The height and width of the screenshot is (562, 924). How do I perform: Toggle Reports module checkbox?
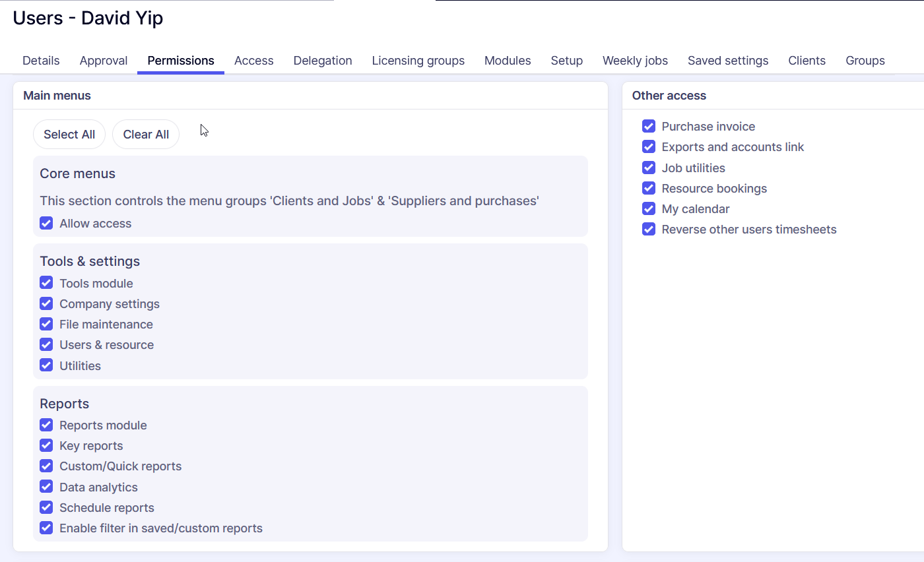[46, 425]
